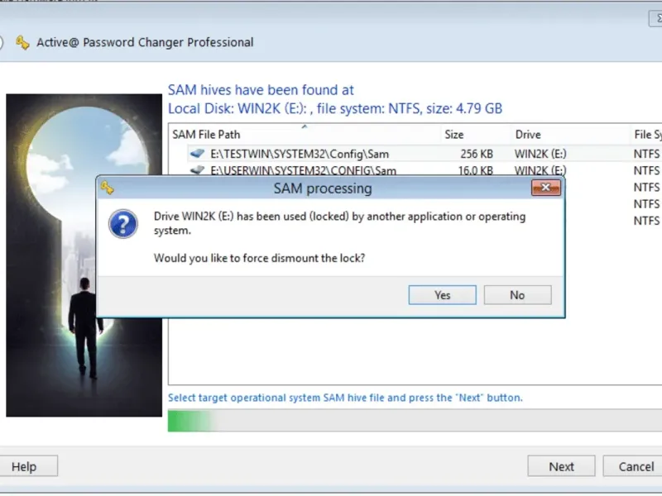Click the NTFS cell in the TESTWIN row
This screenshot has height=496, width=662.
click(646, 154)
